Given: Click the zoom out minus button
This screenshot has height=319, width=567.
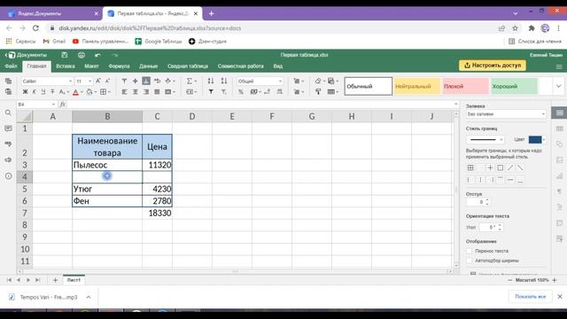Looking at the screenshot, I should coord(510,280).
